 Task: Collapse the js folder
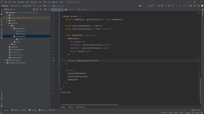pyautogui.click(x=9, y=26)
